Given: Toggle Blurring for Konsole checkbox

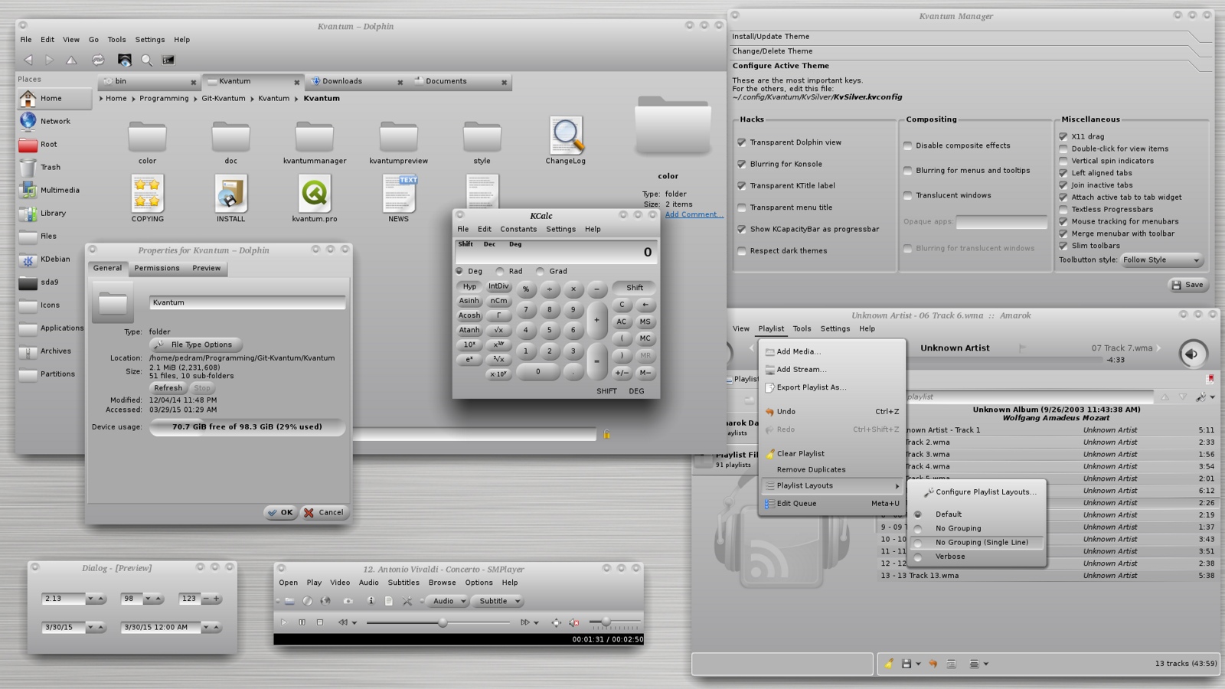Looking at the screenshot, I should coord(741,164).
